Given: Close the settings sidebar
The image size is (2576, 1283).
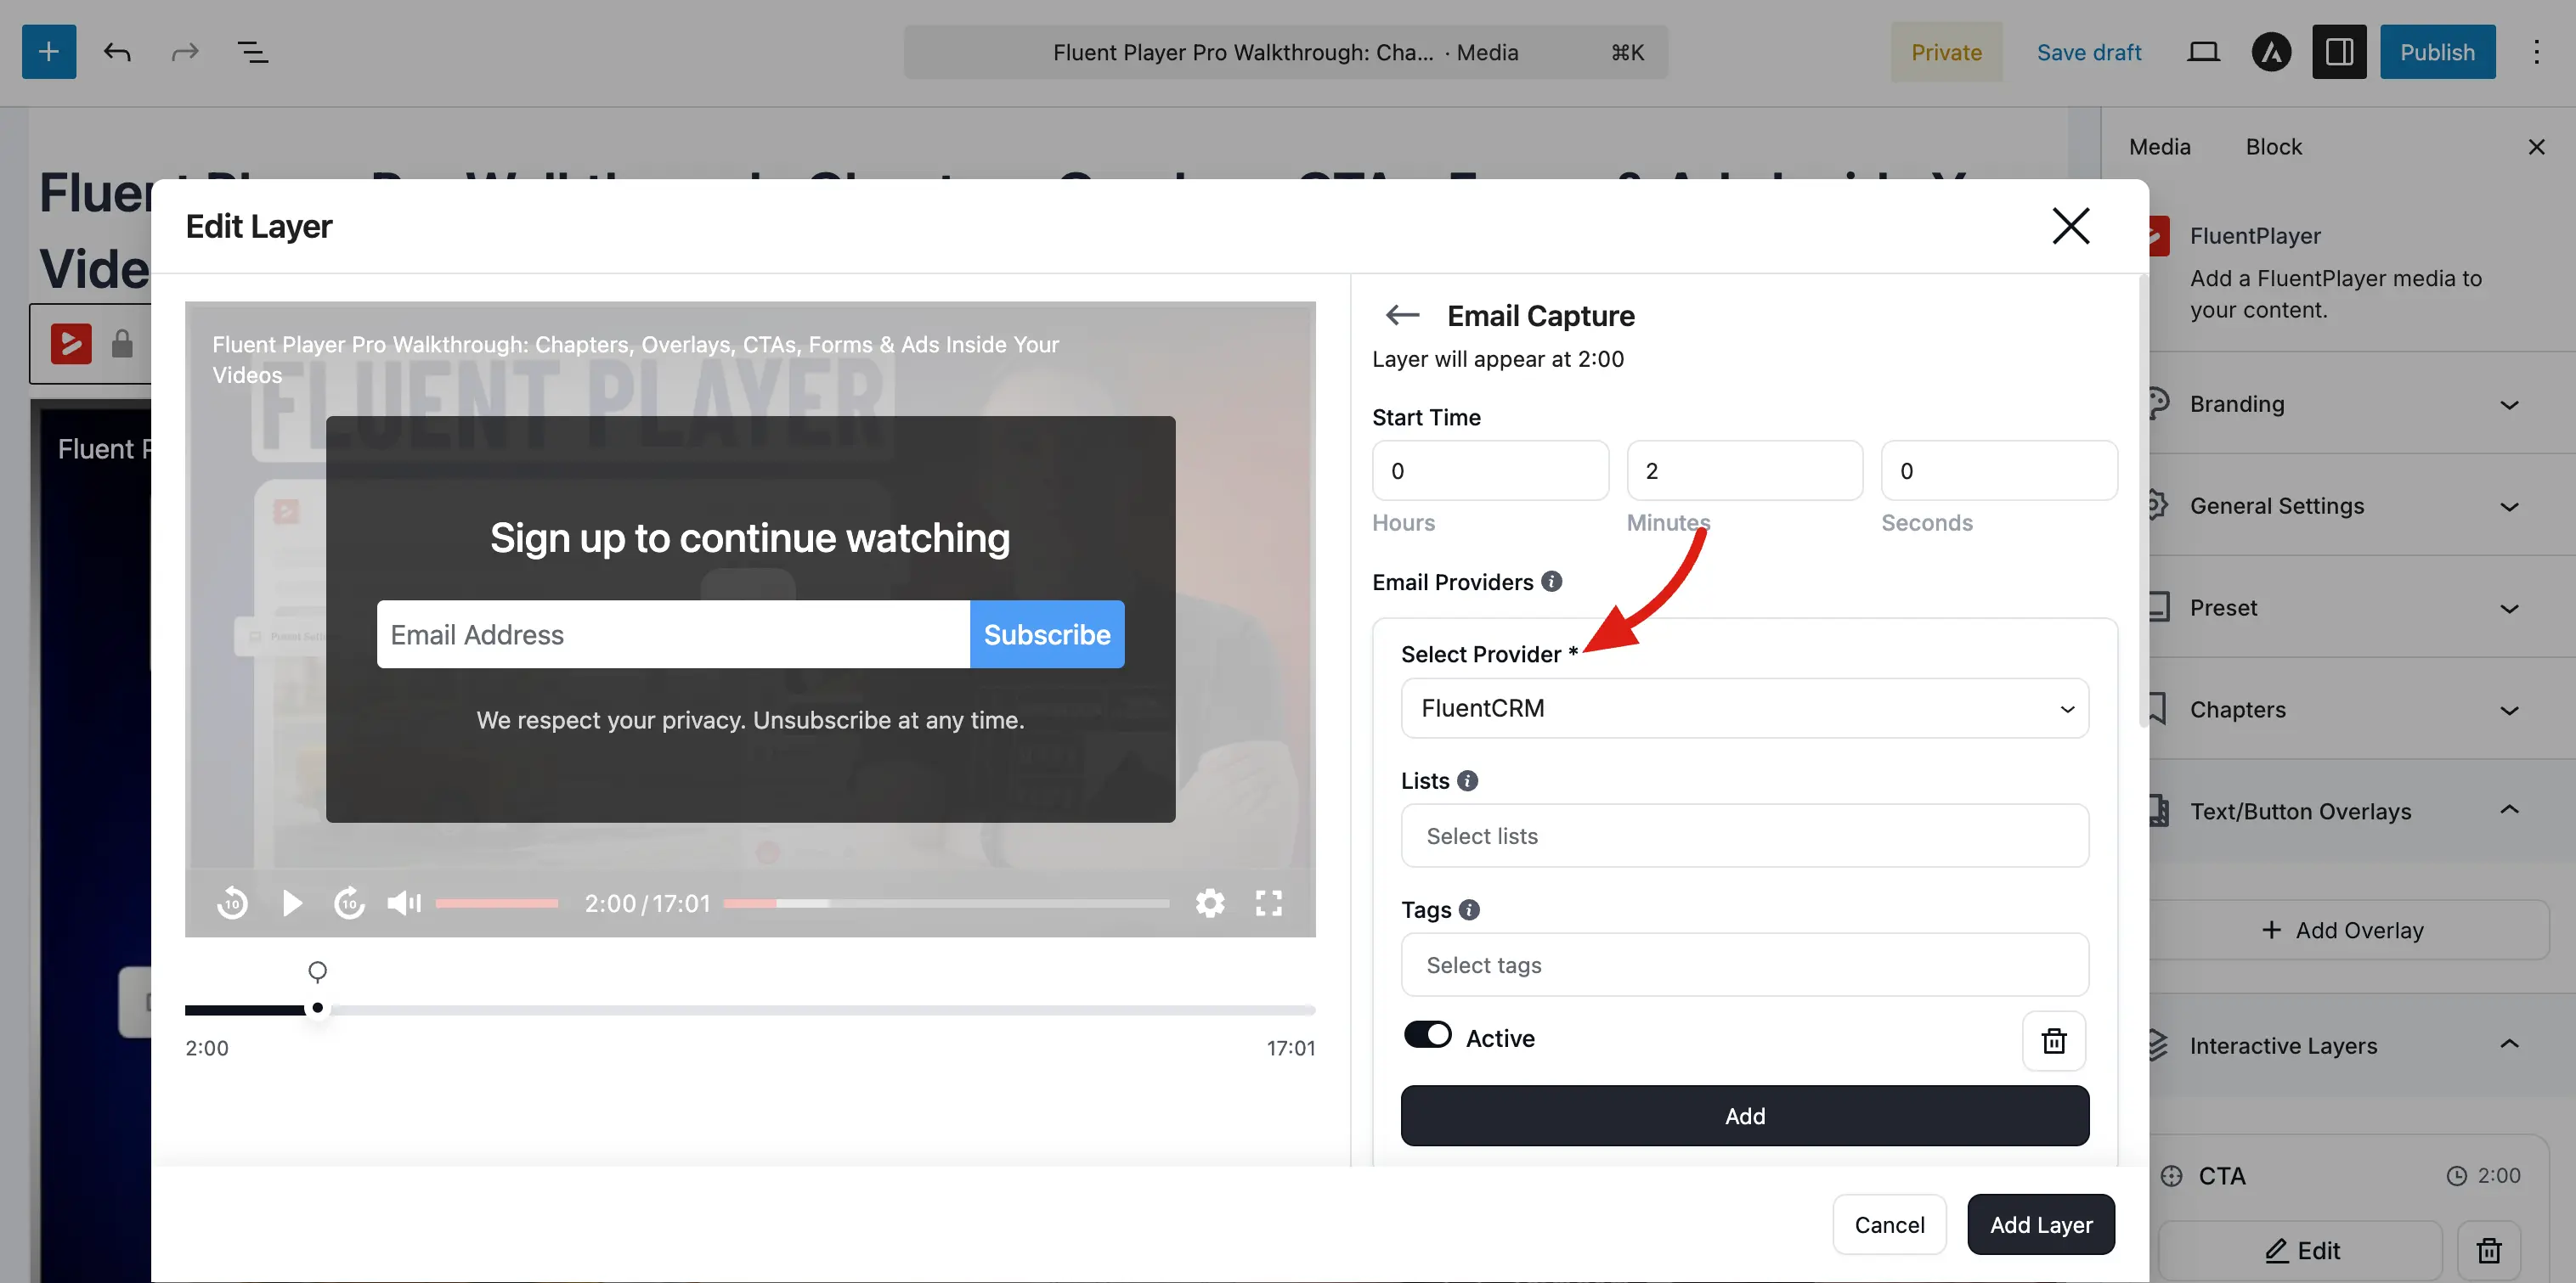Looking at the screenshot, I should 2536,147.
